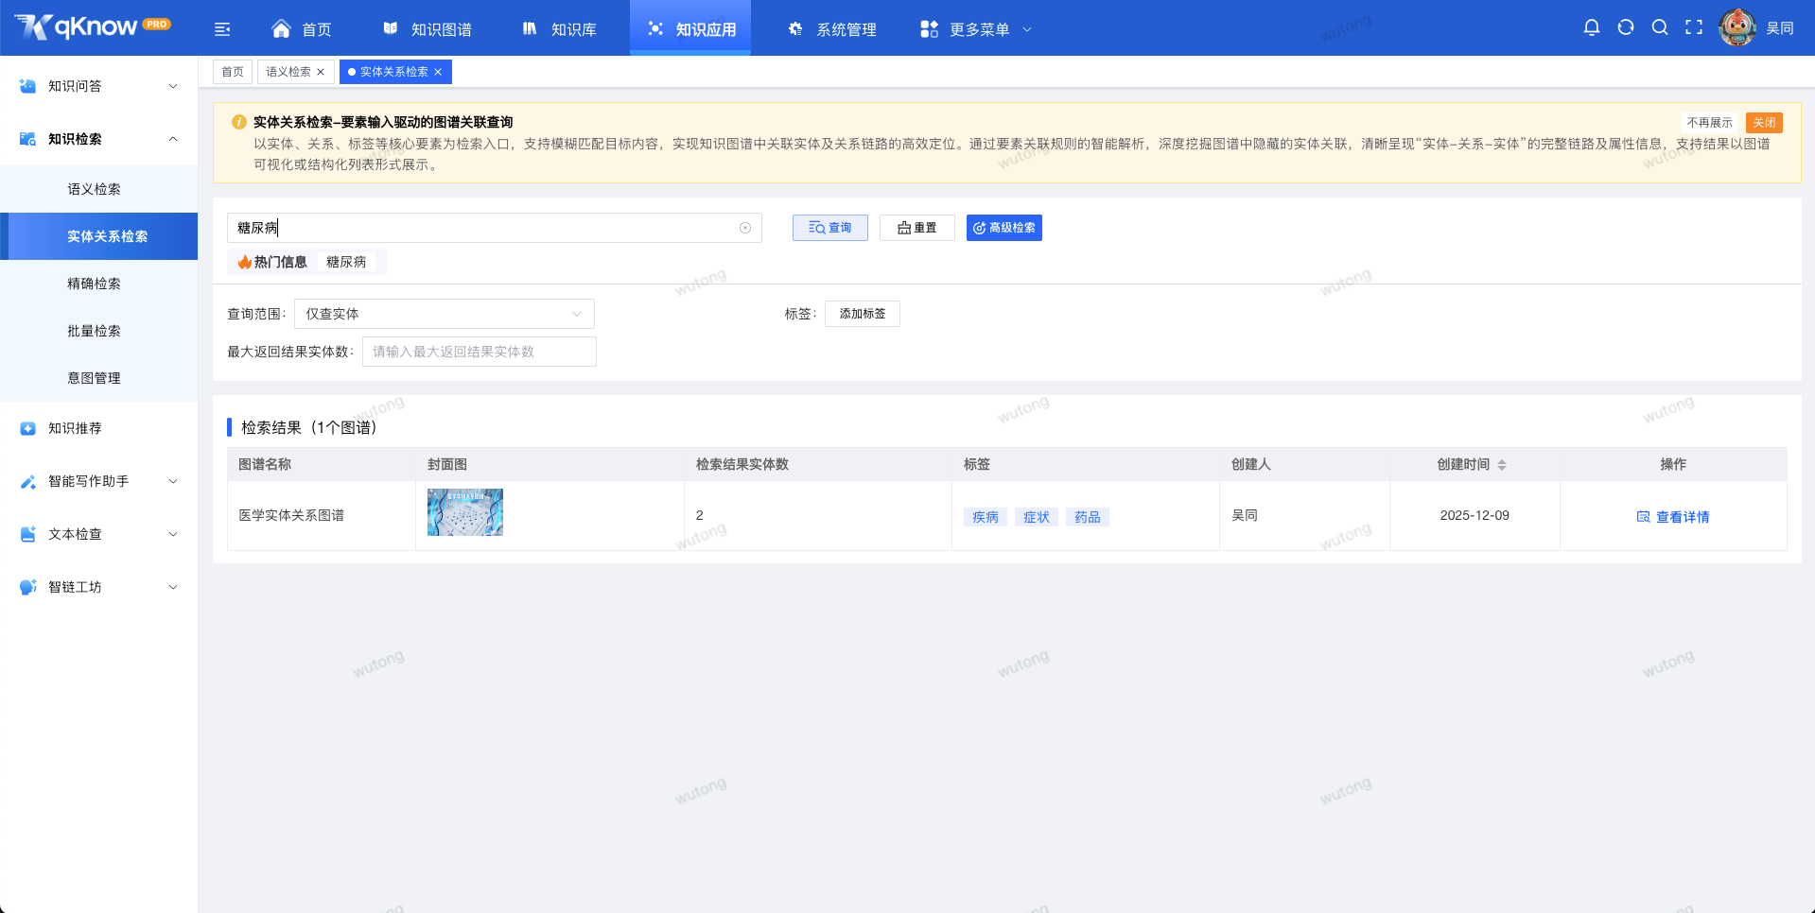1815x913 pixels.
Task: Open the global search magnifier icon
Action: [1660, 27]
